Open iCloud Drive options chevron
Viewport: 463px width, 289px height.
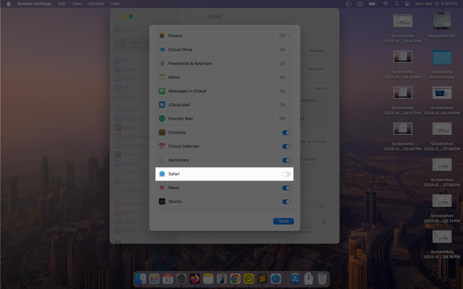click(289, 49)
